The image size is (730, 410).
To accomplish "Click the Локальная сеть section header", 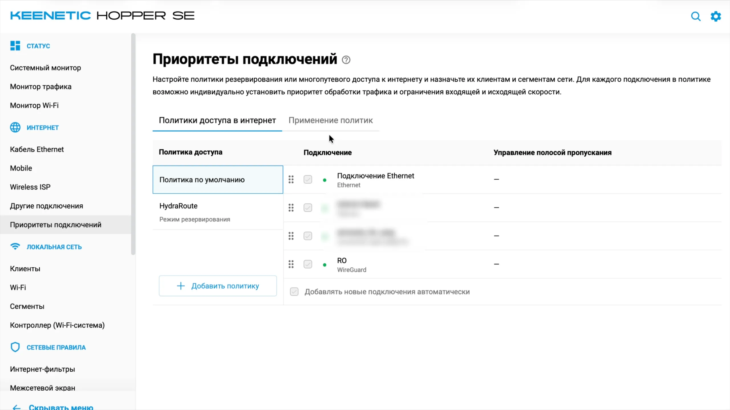I will [54, 247].
